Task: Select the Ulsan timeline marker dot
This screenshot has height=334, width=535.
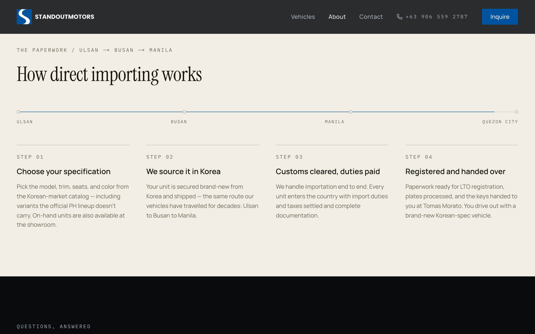Action: click(x=18, y=112)
